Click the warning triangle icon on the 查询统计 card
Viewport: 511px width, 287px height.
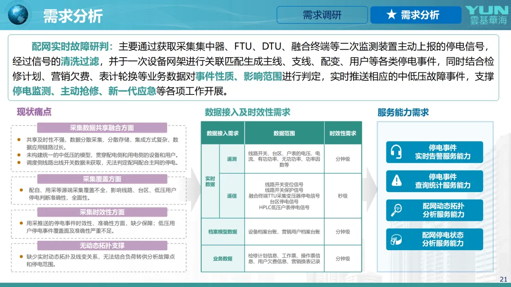tap(396, 180)
